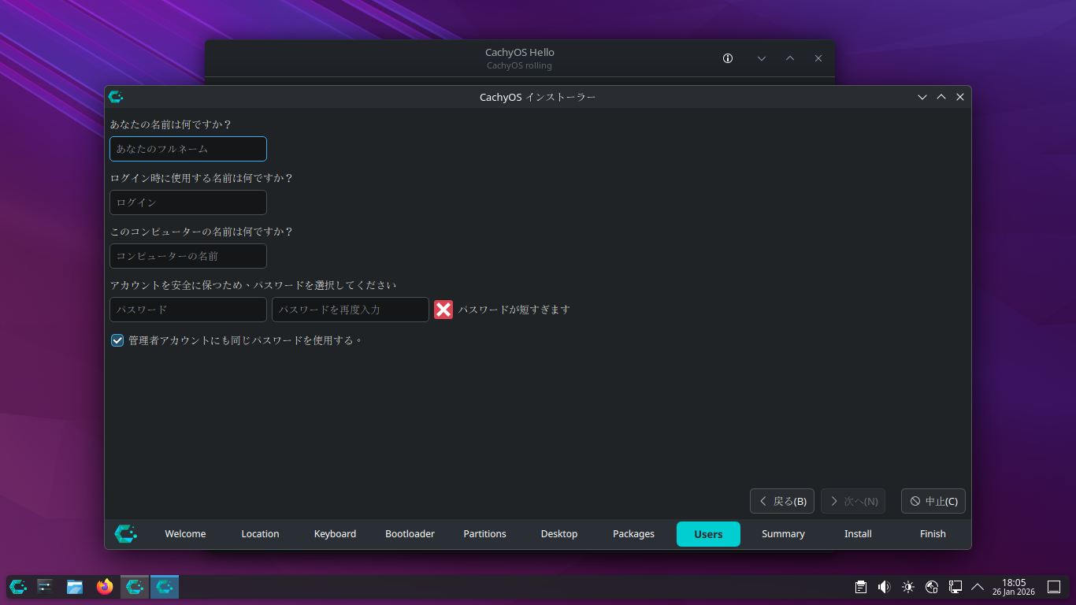Click the Show Desktop icon in panel
Viewport: 1076px width, 605px height.
[x=1054, y=587]
